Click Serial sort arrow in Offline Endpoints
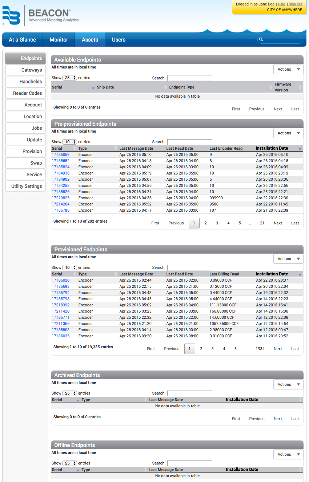Viewport: 309px width, 482px height. click(78, 469)
